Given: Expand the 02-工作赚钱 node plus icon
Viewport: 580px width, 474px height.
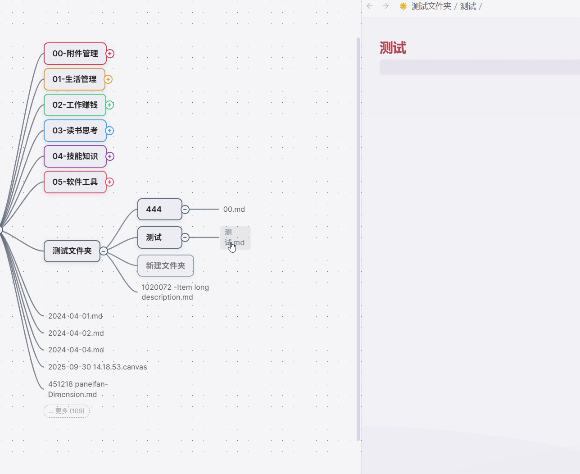Looking at the screenshot, I should click(109, 105).
